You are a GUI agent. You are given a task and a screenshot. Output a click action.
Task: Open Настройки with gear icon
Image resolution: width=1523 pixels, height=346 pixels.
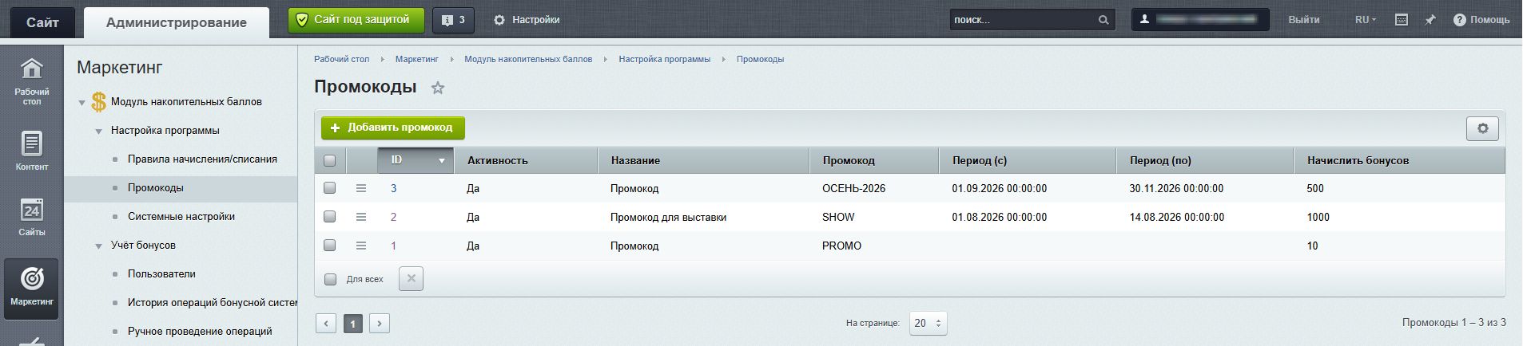point(527,20)
